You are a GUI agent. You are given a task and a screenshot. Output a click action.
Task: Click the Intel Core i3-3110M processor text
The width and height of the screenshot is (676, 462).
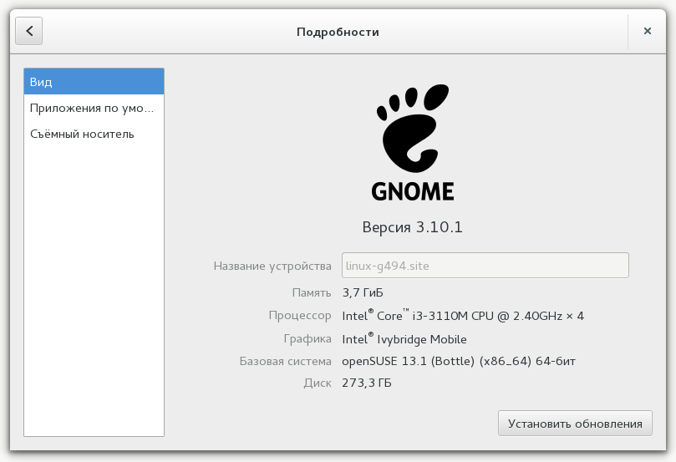tap(463, 316)
